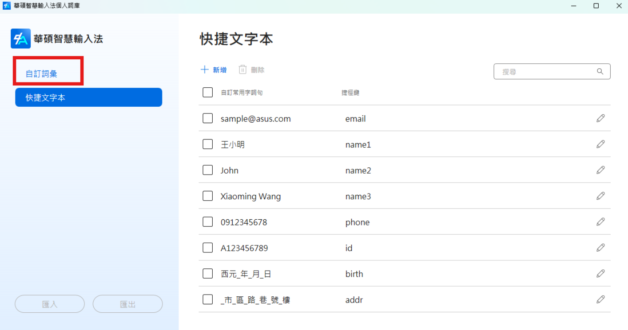Click the _市_區_路_巷_號_樓 phrase text
628x330 pixels.
(255, 300)
